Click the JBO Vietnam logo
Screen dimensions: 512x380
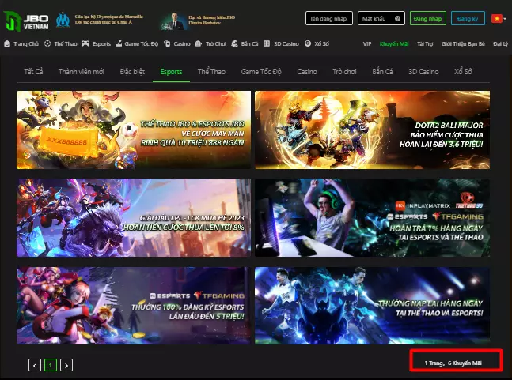click(26, 21)
